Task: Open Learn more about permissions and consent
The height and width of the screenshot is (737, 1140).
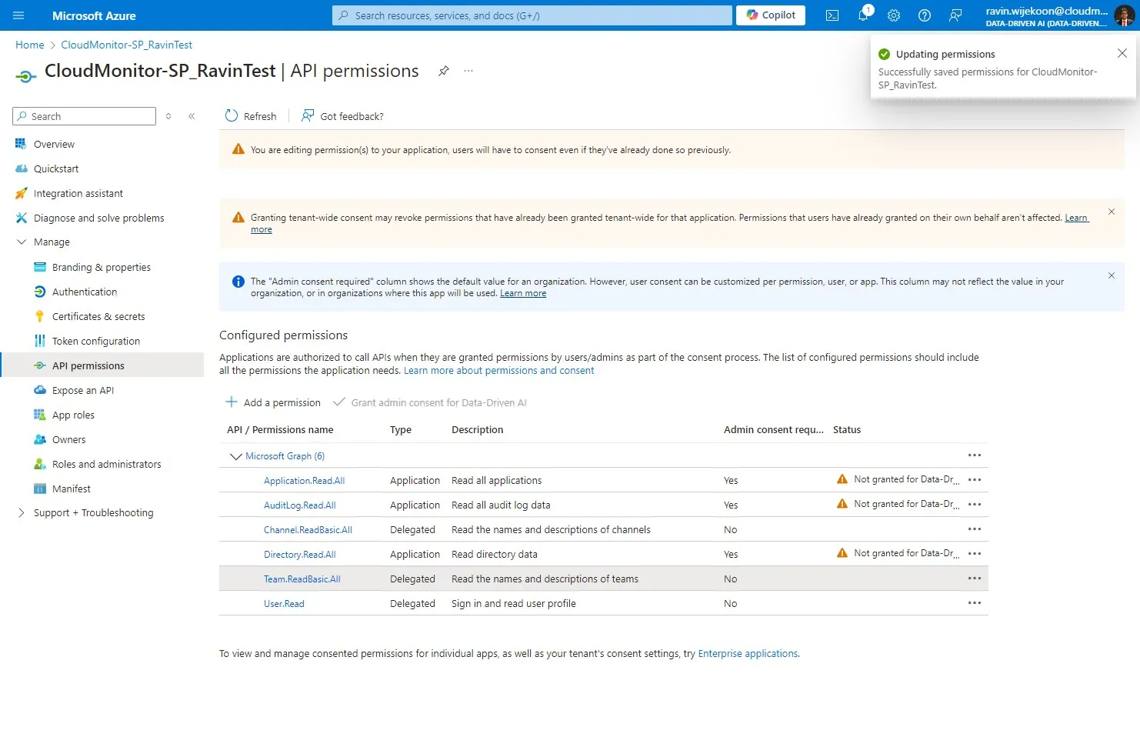Action: click(498, 370)
